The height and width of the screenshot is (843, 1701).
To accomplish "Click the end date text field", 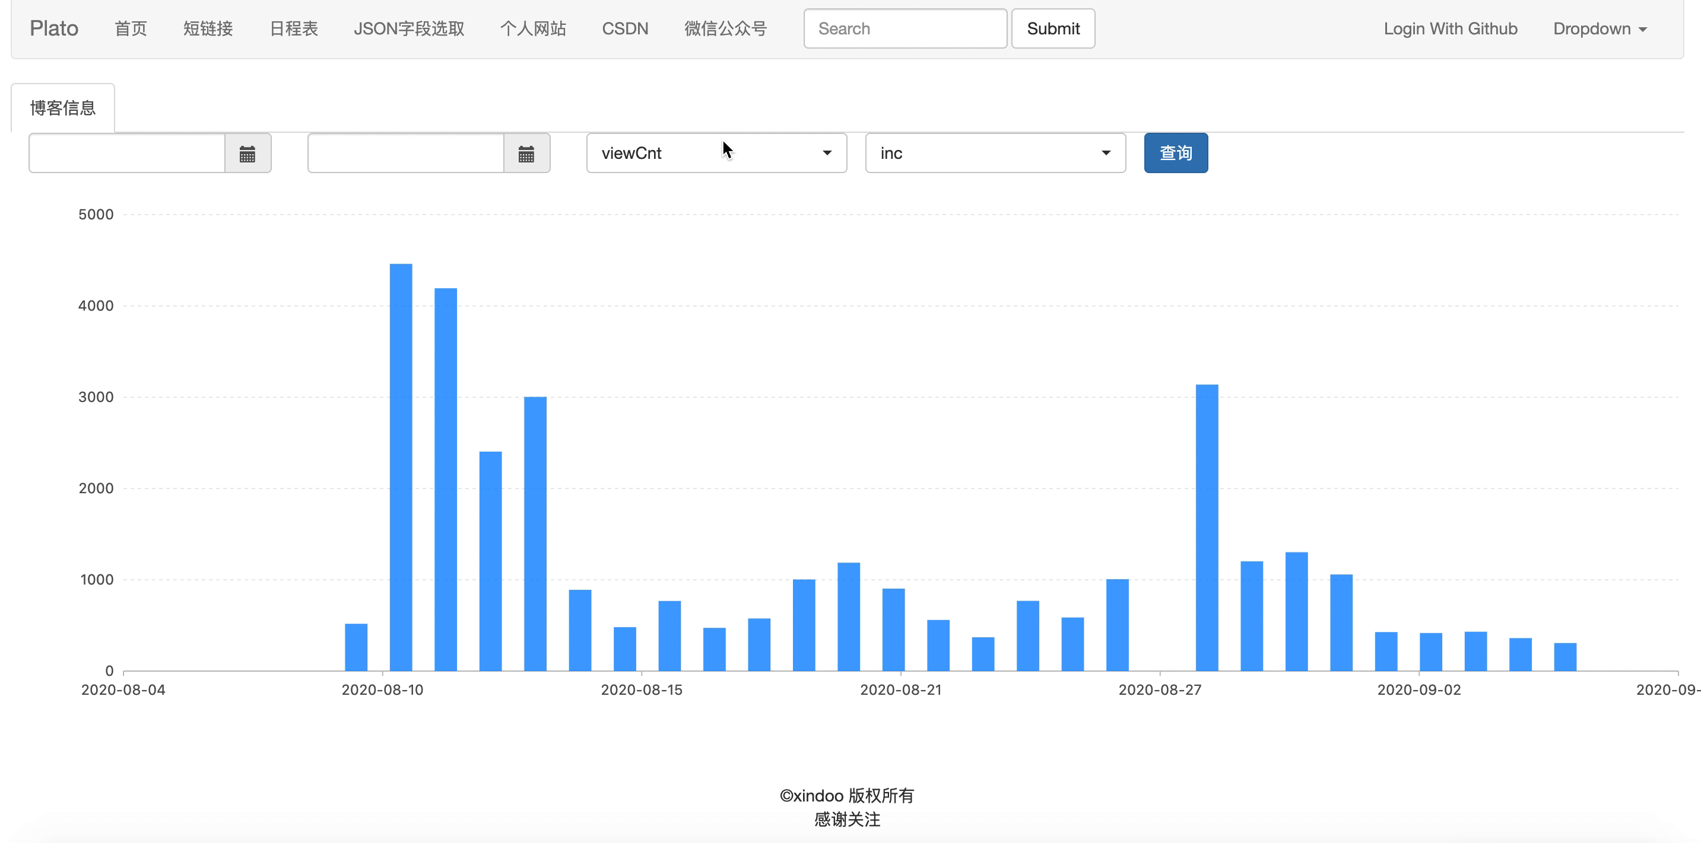I will tap(405, 154).
